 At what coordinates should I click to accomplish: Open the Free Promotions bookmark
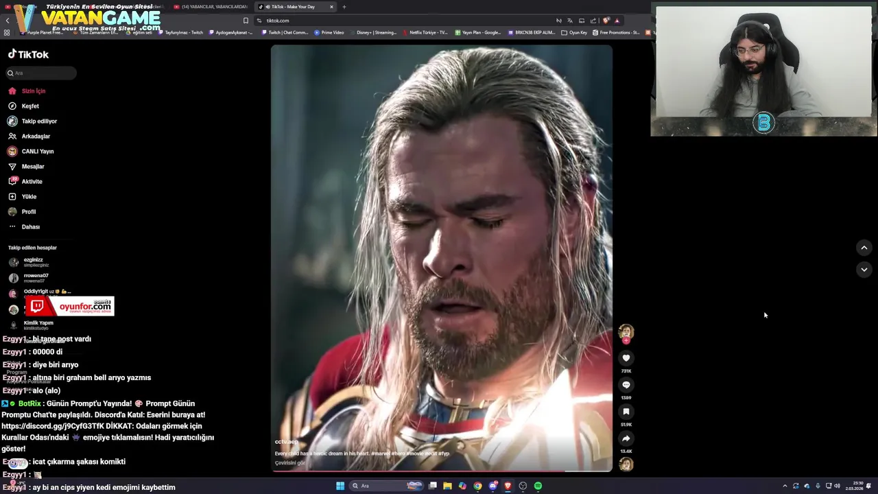tap(617, 32)
